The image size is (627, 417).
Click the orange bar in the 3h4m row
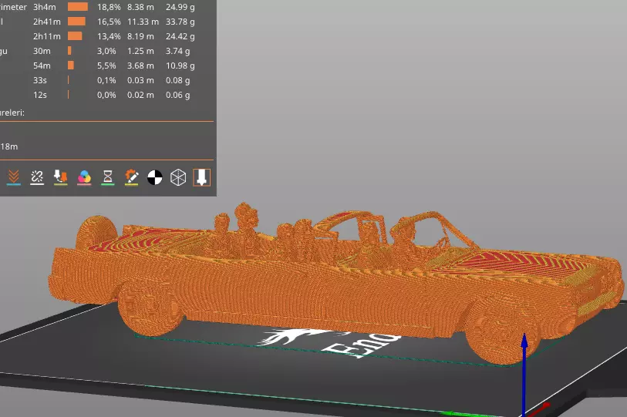click(78, 7)
